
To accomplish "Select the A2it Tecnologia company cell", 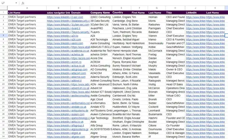I will (101, 39).
